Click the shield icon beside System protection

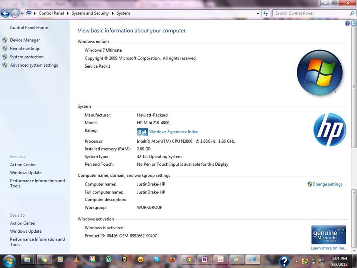5,57
